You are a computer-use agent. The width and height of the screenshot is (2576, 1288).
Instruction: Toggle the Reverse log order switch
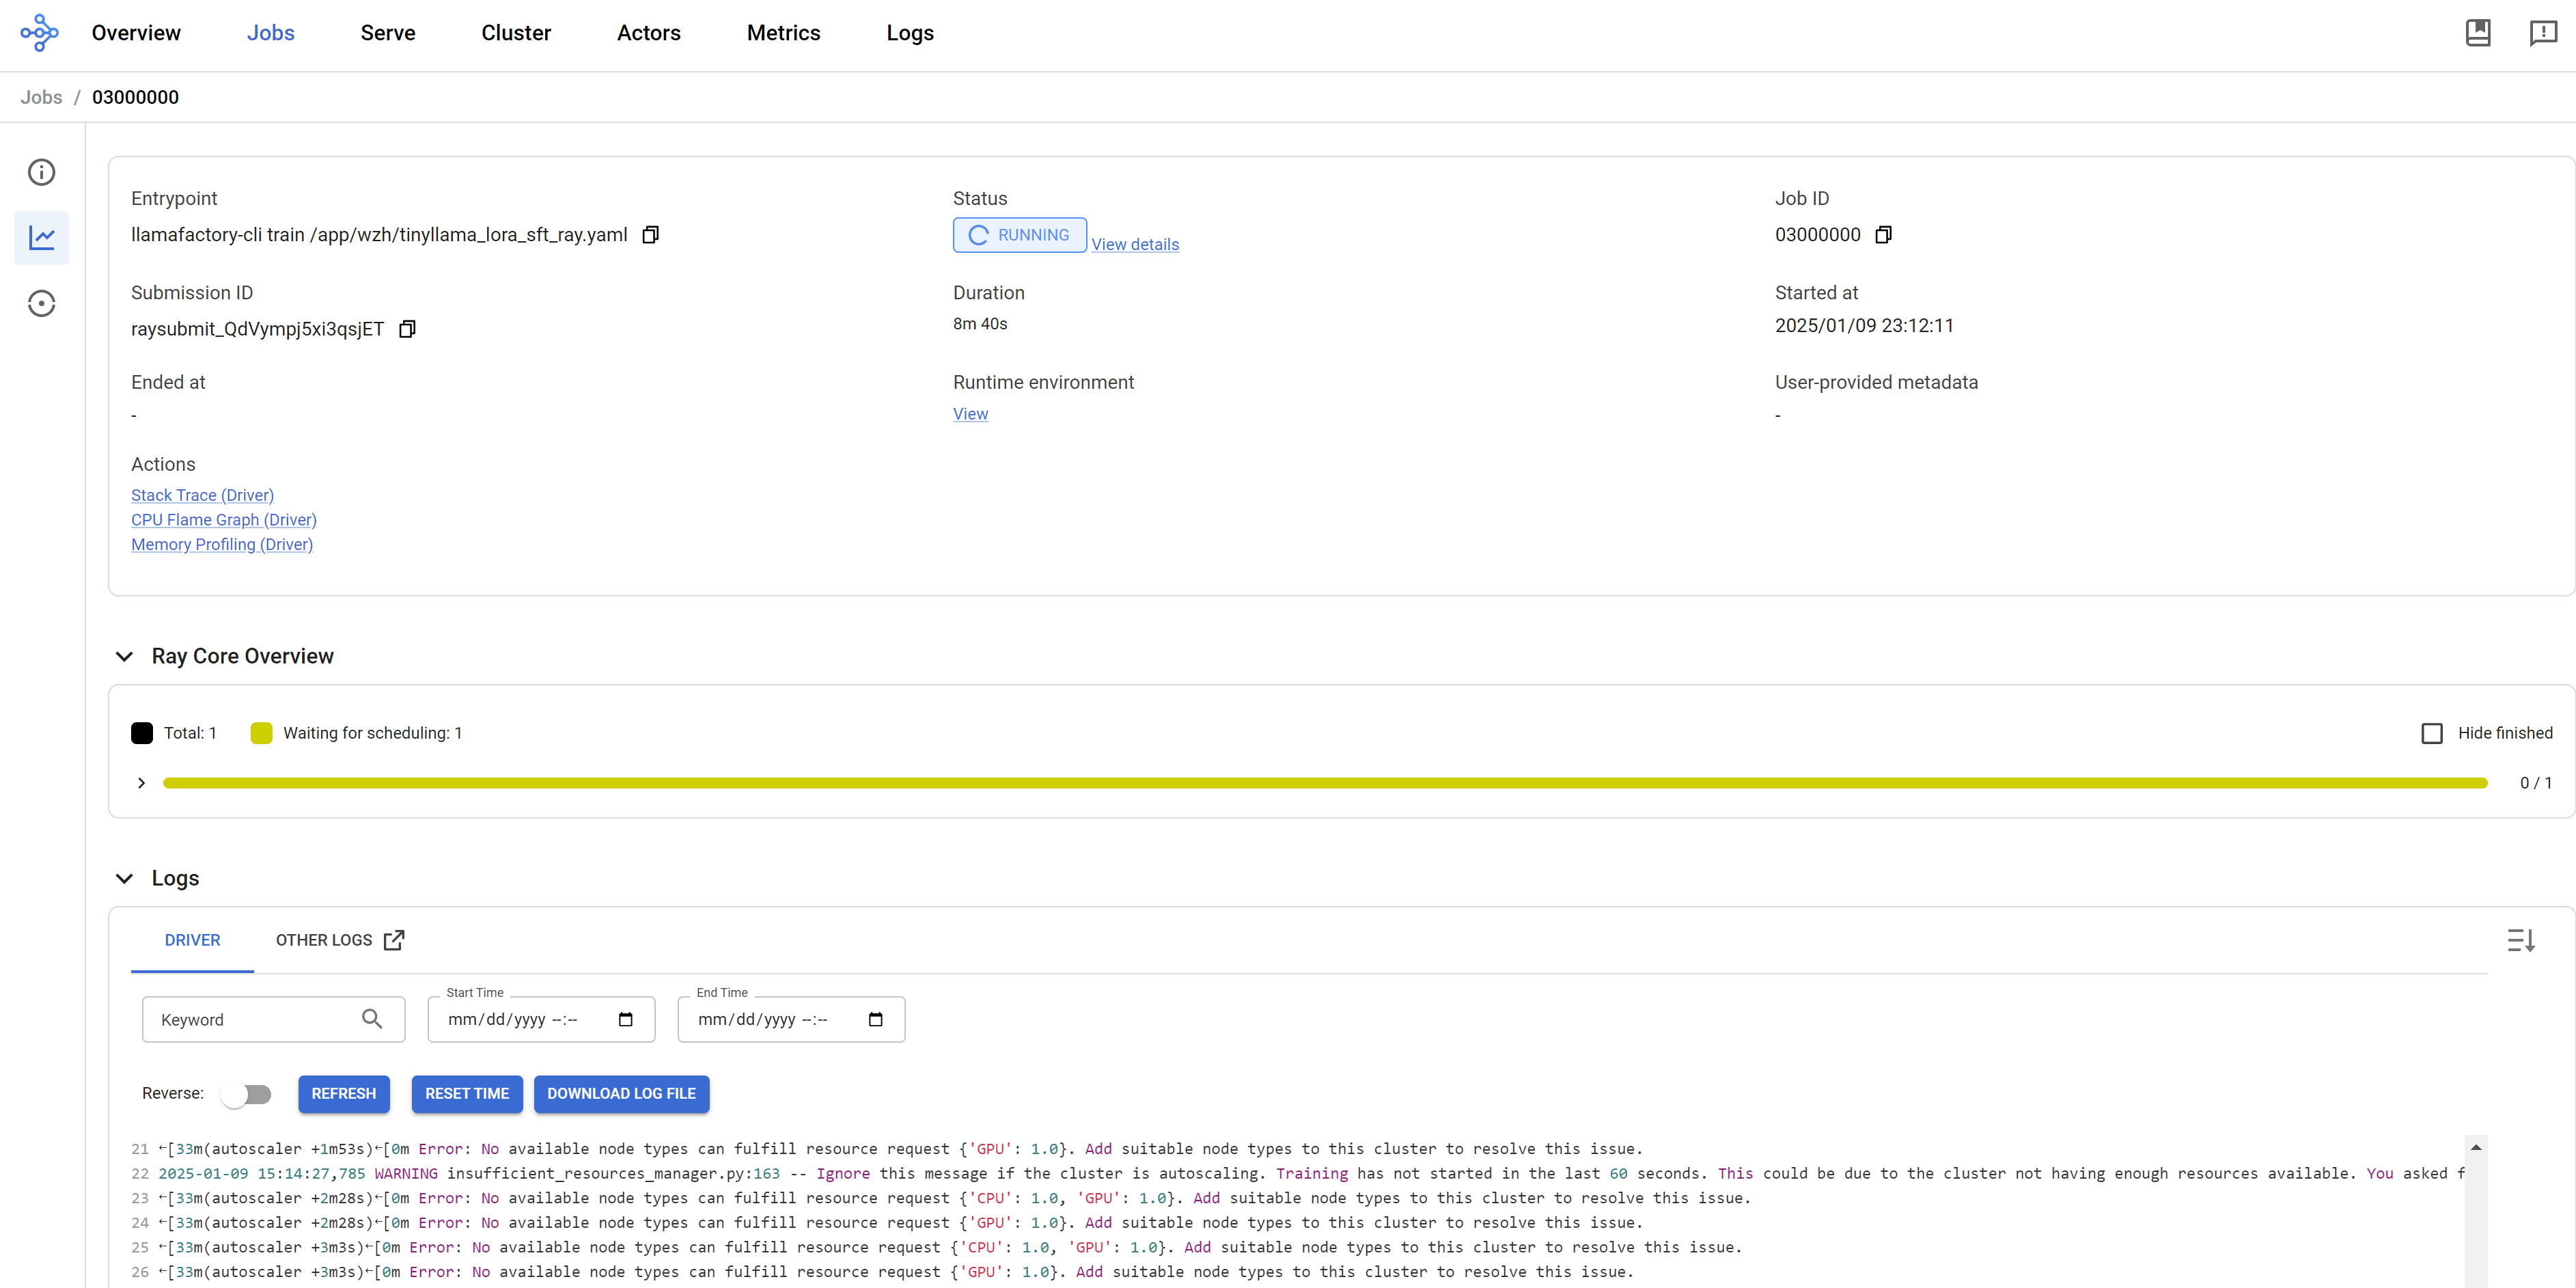[246, 1094]
